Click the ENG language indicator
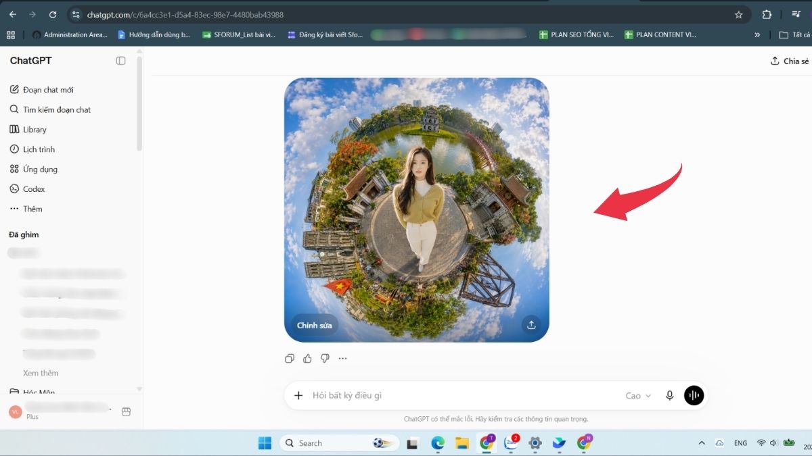Viewport: 812px width, 456px height. click(x=741, y=443)
